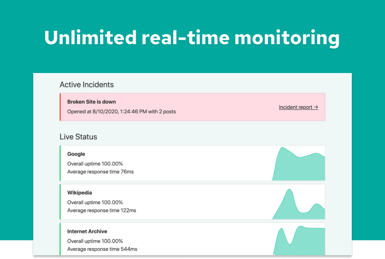The height and width of the screenshot is (259, 385).
Task: Click the 'Broken Site is down' incident title
Action: pyautogui.click(x=91, y=102)
